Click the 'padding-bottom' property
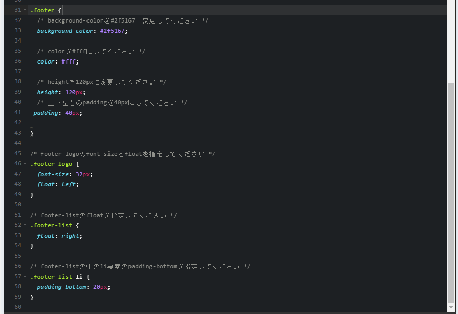The height and width of the screenshot is (314, 458). point(61,287)
